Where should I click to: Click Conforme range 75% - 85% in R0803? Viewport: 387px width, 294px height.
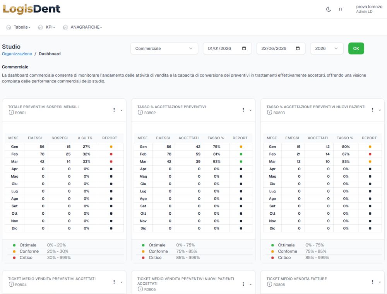click(316, 251)
